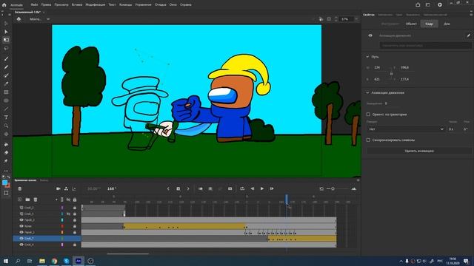Enable Ориент. по траектории checkbox
Viewport: 474px width, 266px height.
click(368, 115)
